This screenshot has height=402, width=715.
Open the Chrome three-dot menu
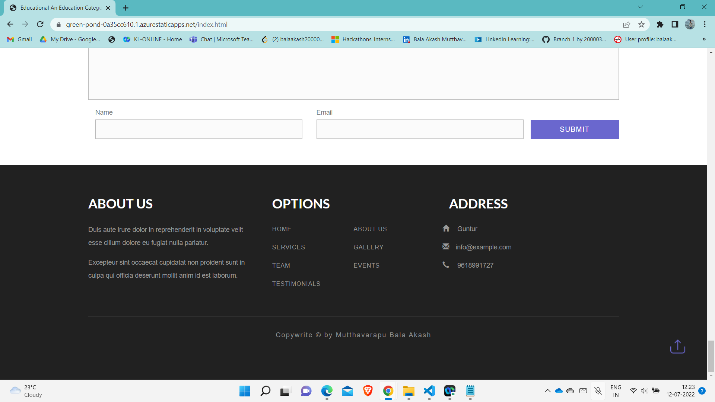point(705,24)
